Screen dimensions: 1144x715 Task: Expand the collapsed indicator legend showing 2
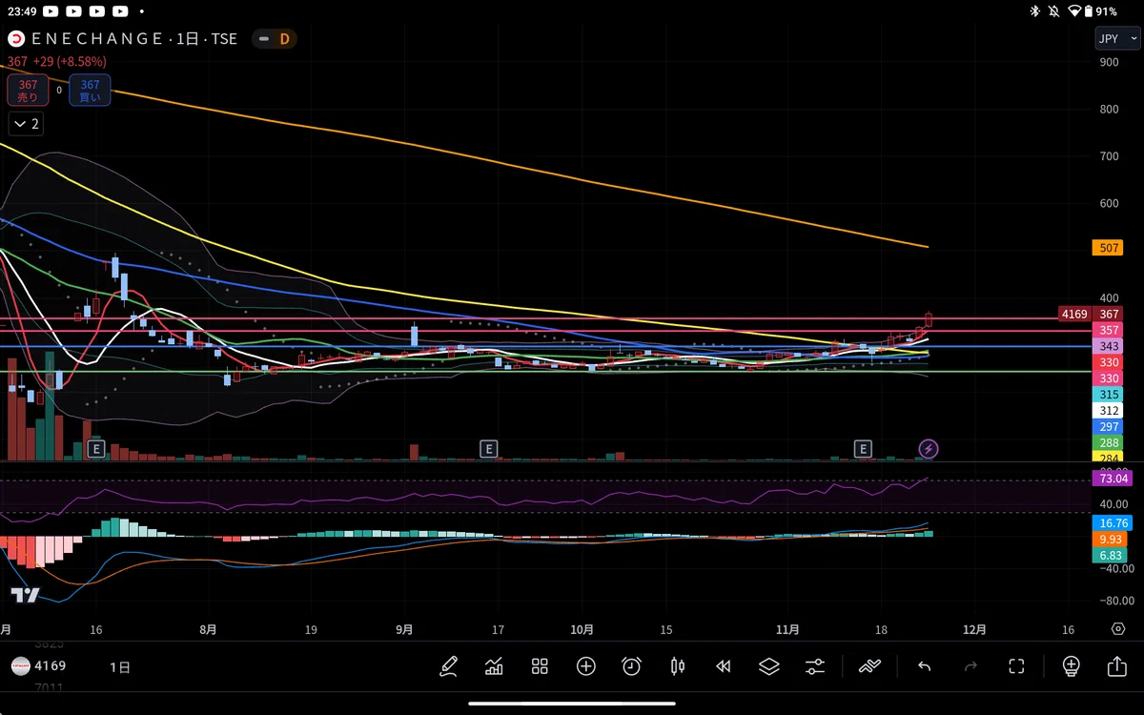coord(26,124)
